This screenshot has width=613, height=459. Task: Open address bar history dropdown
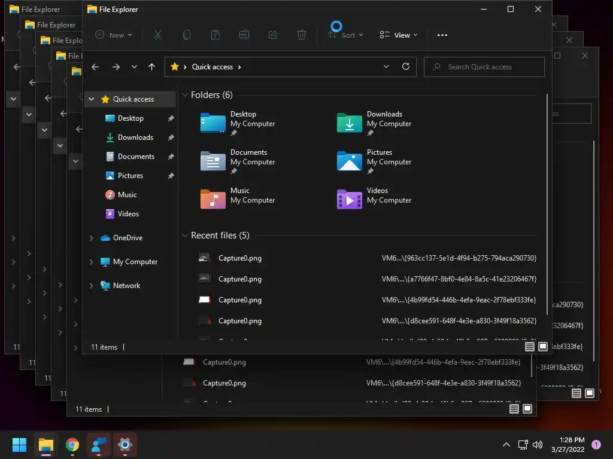click(x=386, y=67)
